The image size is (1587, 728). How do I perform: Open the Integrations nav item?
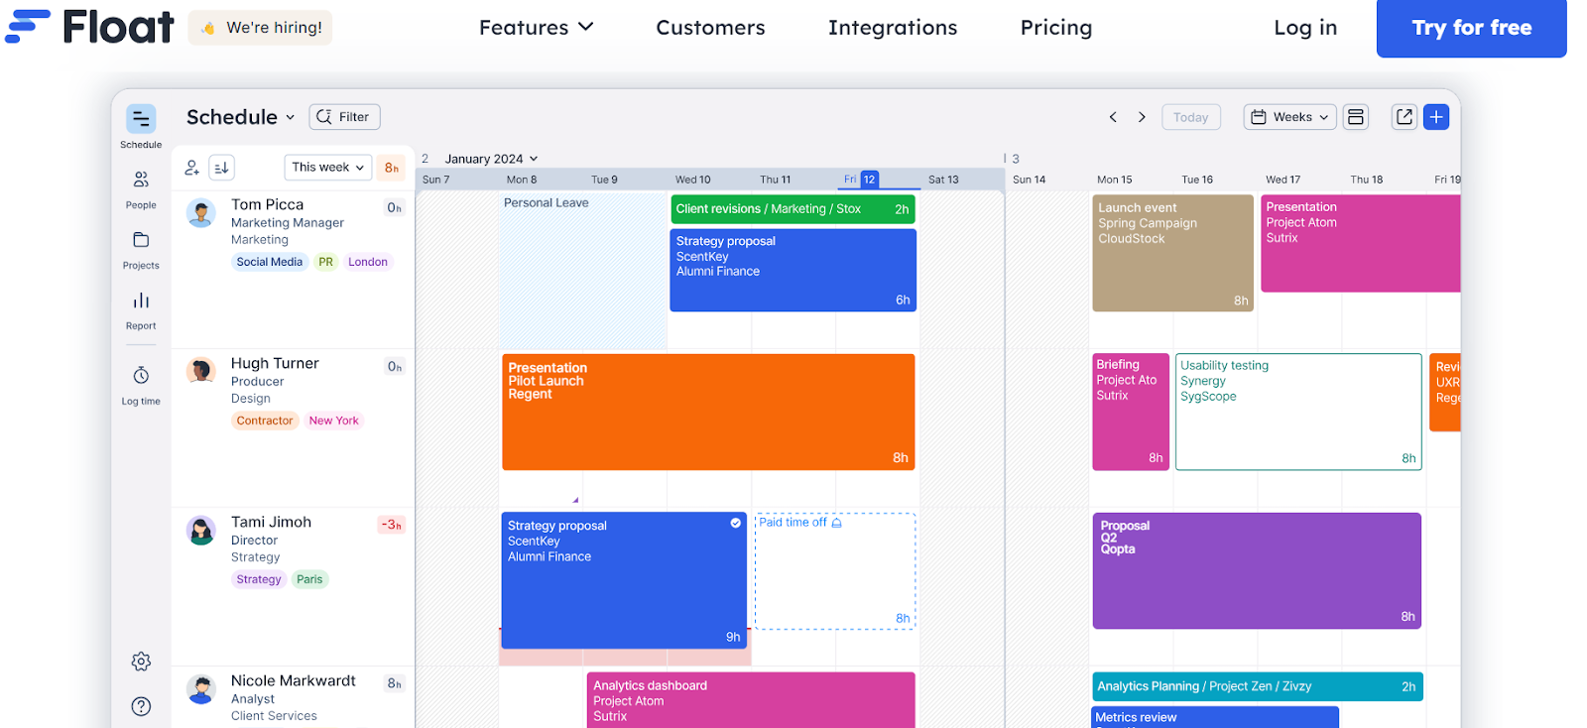893,28
